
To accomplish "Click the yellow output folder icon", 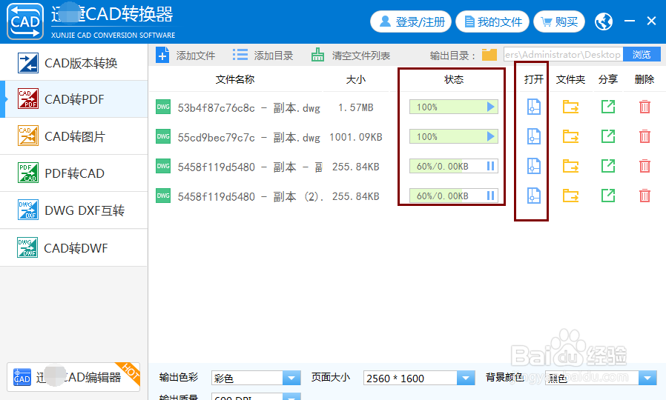I will pyautogui.click(x=489, y=55).
